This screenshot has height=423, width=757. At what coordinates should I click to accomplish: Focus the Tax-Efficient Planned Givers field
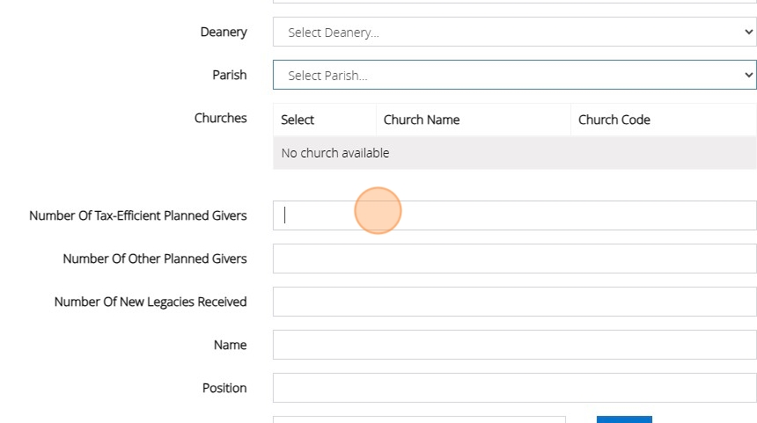pyautogui.click(x=514, y=215)
